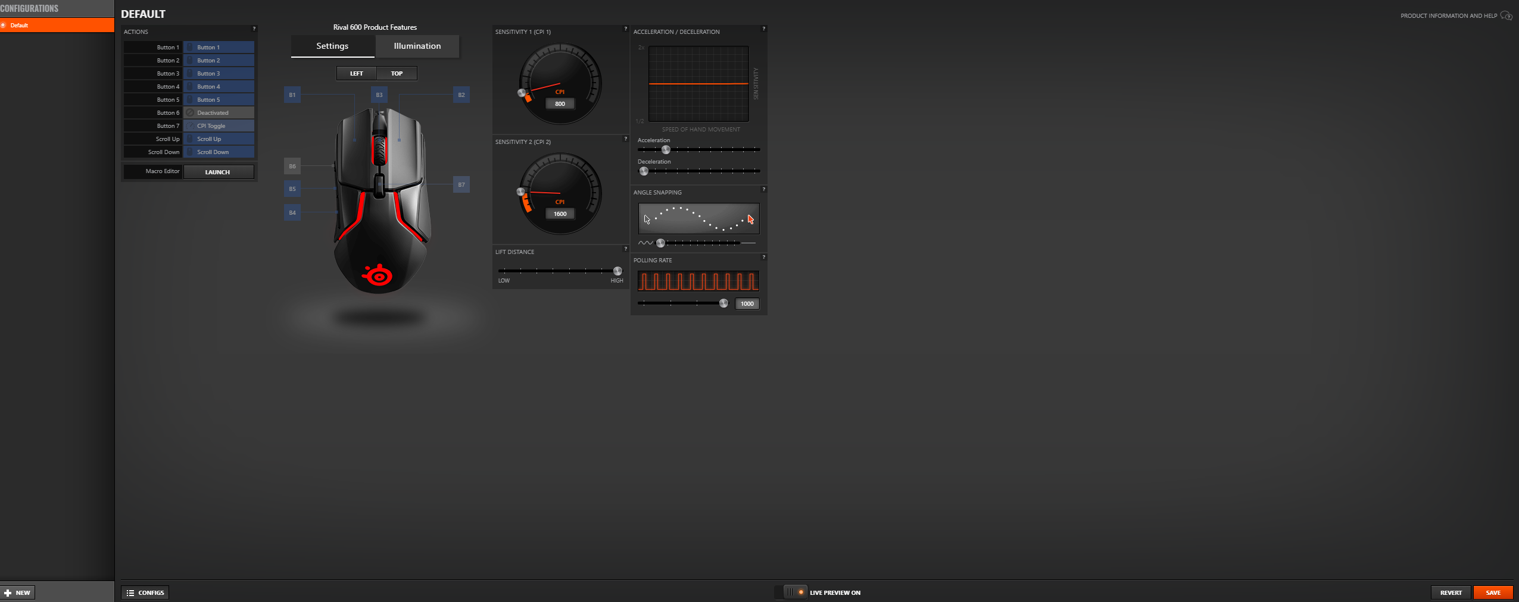Viewport: 1519px width, 602px height.
Task: Click the orange SAVE button
Action: [x=1493, y=592]
